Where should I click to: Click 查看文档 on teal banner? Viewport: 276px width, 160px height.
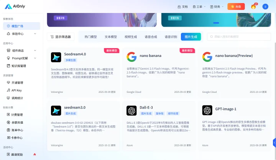point(175,18)
